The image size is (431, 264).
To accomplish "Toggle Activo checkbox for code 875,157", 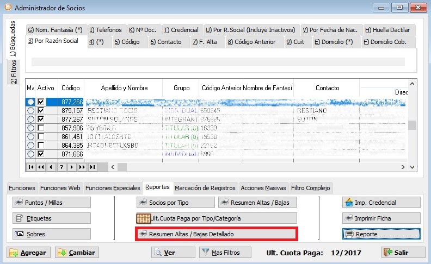I will [41, 110].
